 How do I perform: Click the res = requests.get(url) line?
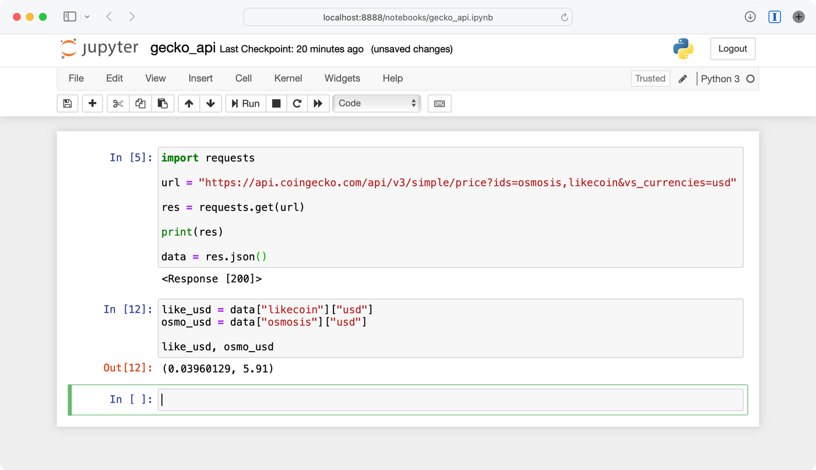click(233, 207)
